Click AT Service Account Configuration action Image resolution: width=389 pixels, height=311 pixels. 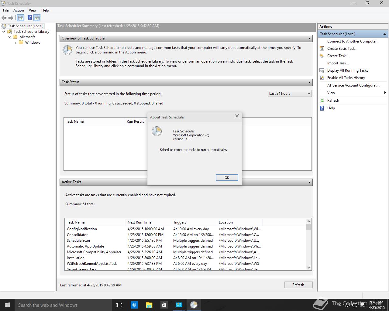[x=354, y=85]
